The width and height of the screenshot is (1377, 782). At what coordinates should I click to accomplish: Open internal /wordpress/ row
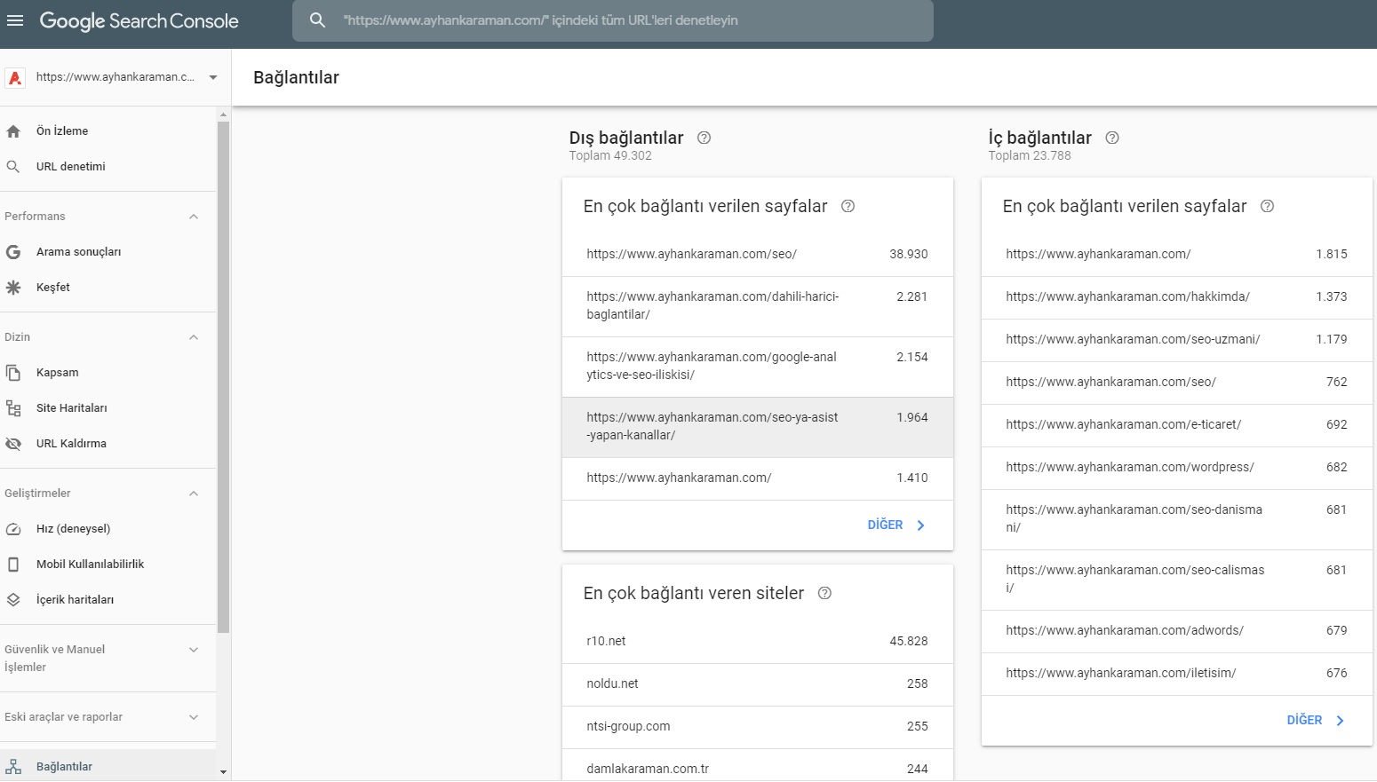coord(1177,468)
